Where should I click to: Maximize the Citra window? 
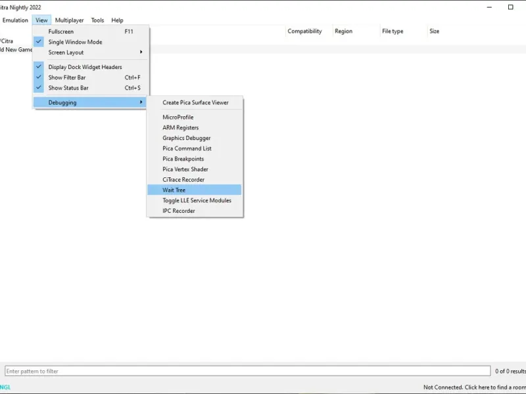click(x=511, y=7)
